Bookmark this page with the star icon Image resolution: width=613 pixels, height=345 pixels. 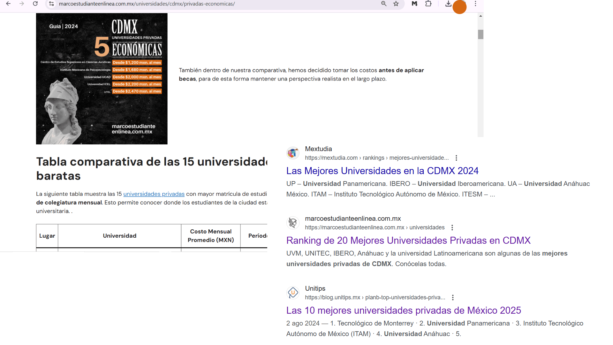point(396,4)
